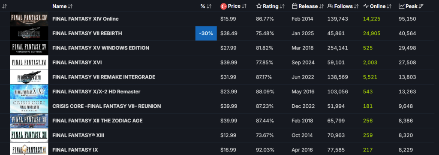Open FINAL FANTASY VII REBIRTH entry
Image resolution: width=439 pixels, height=155 pixels.
[87, 33]
